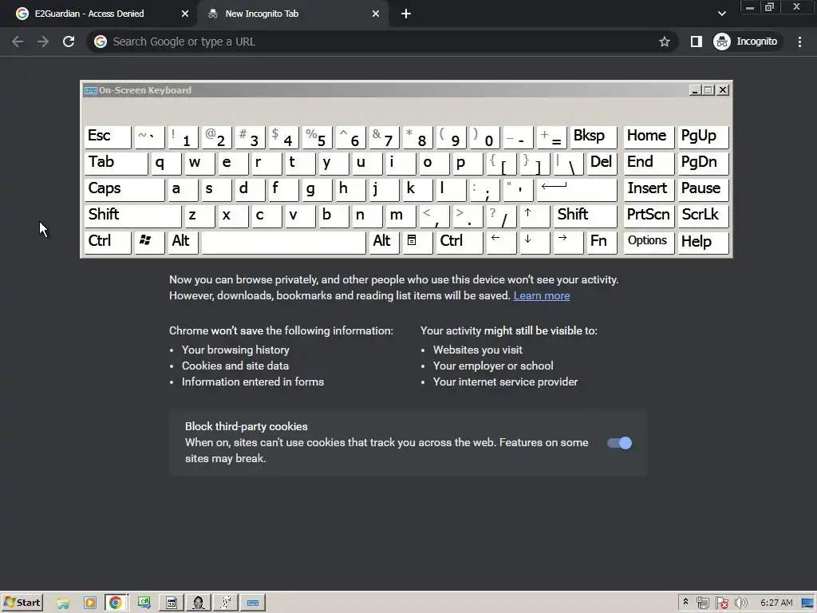Click Chrome icon in taskbar
Image resolution: width=817 pixels, height=613 pixels.
point(116,603)
